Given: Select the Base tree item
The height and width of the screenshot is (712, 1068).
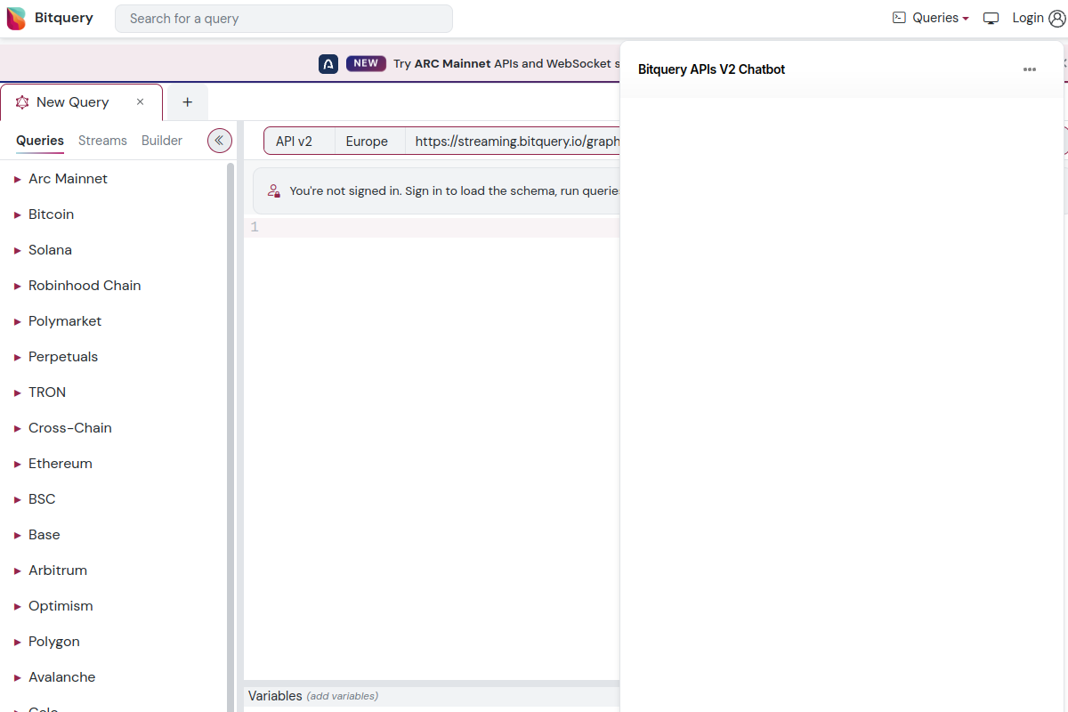Looking at the screenshot, I should tap(44, 535).
